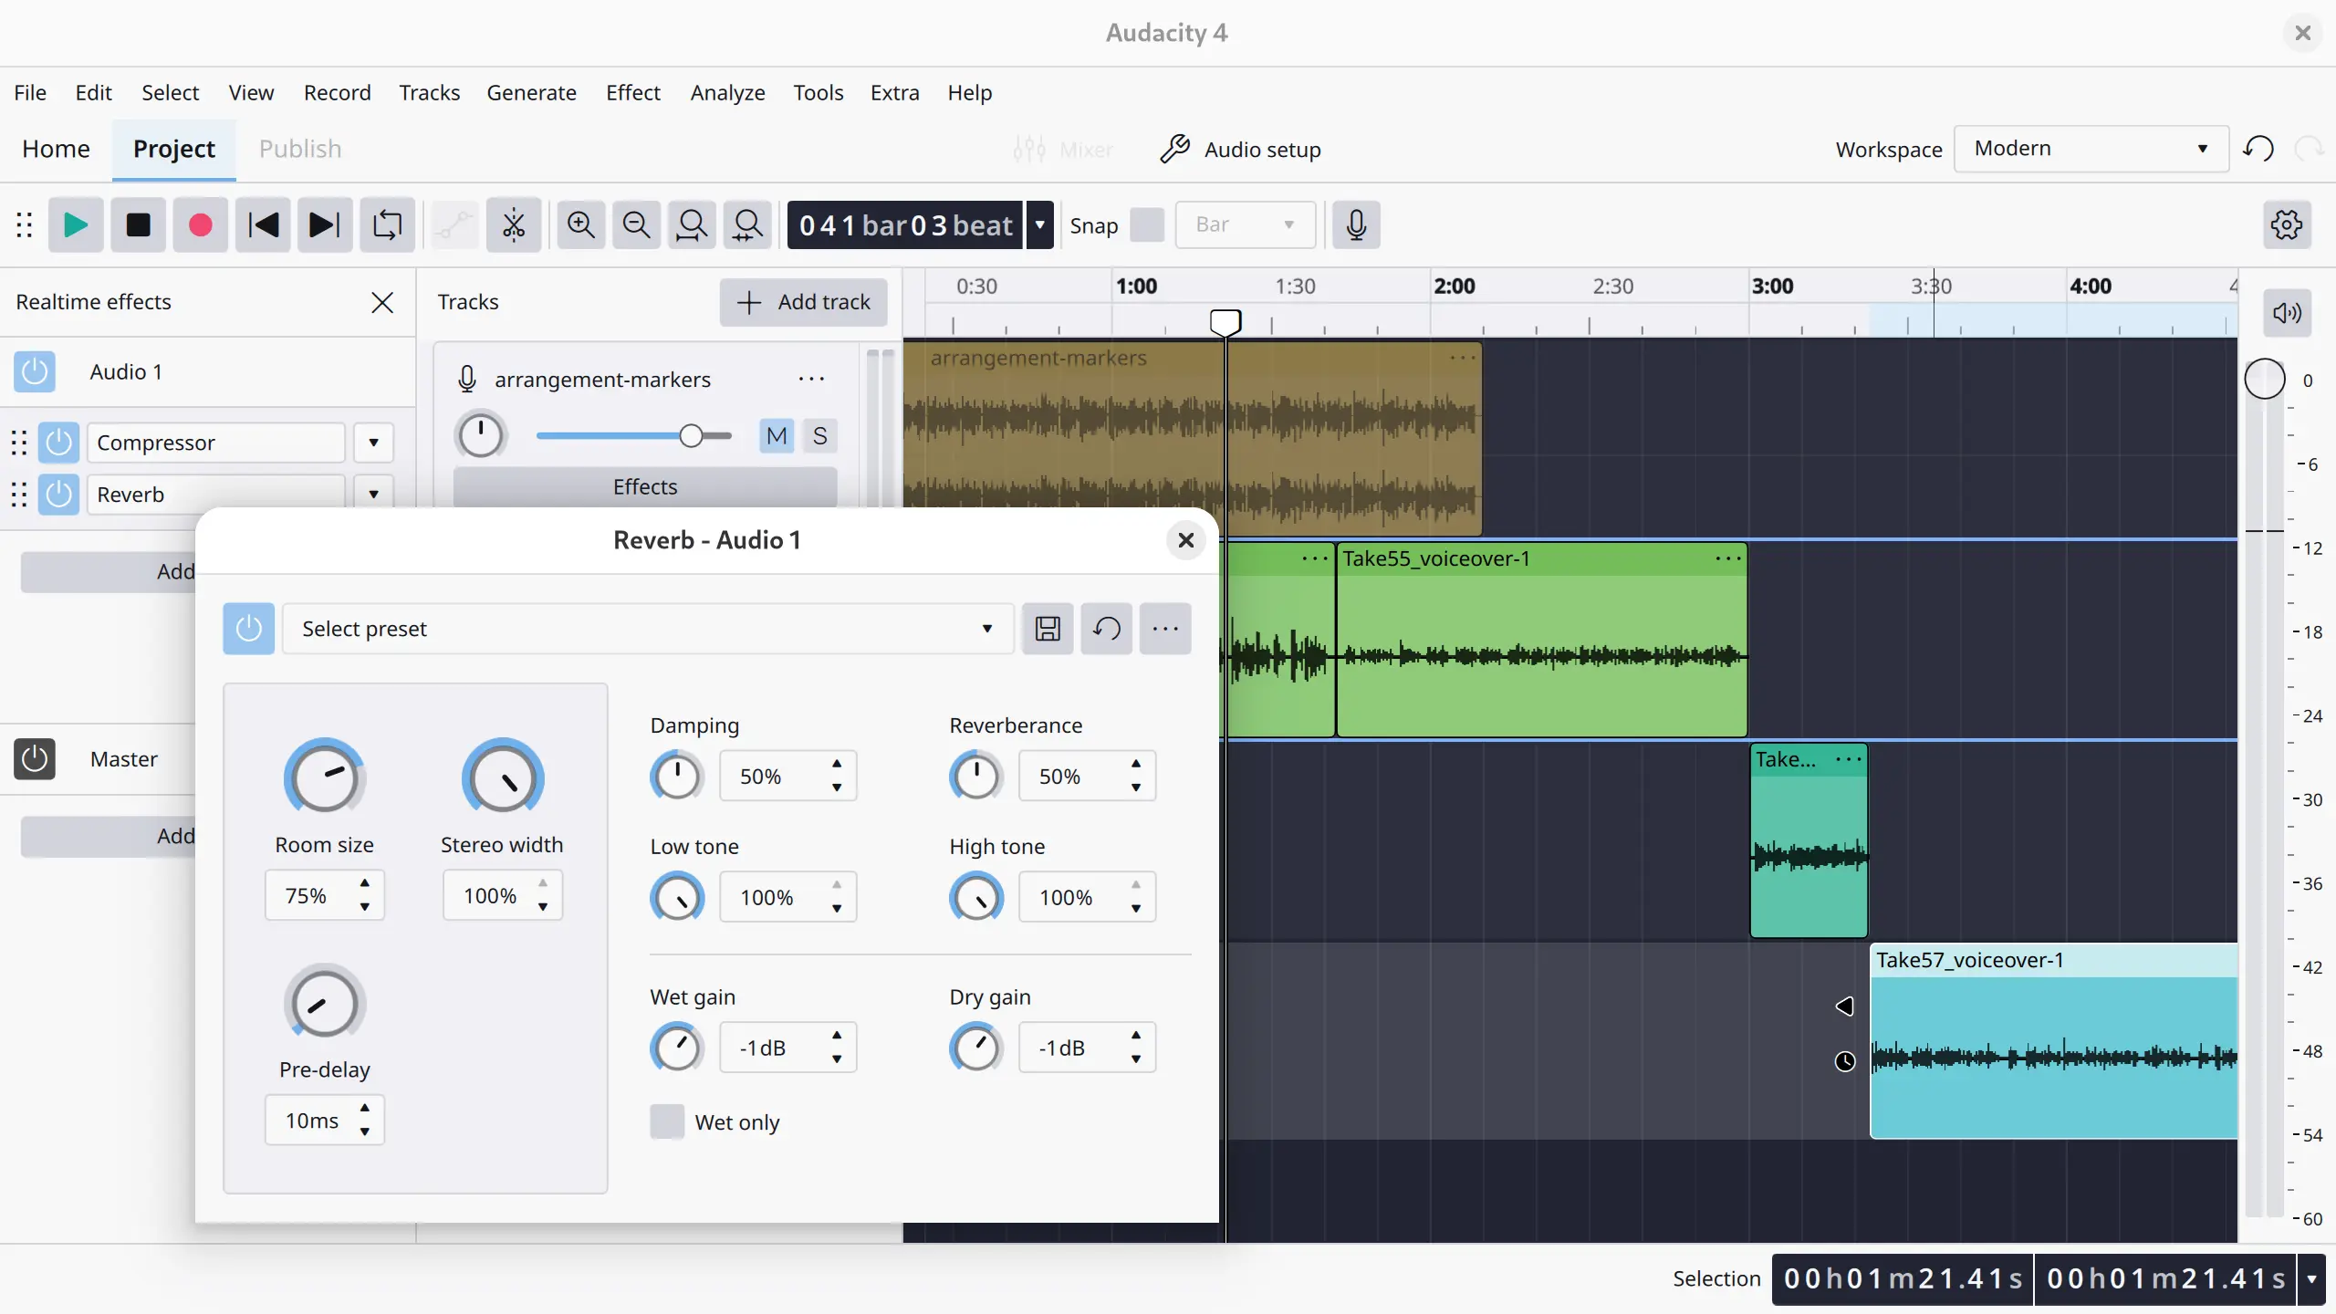Click the Add track button
Screen dimensions: 2336x1314
tap(804, 302)
